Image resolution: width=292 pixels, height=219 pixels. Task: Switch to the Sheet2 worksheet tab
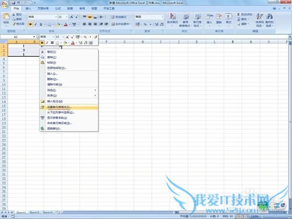point(34,213)
